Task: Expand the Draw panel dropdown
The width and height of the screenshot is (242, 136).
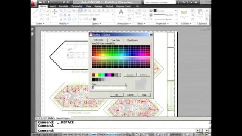Action: point(40,23)
